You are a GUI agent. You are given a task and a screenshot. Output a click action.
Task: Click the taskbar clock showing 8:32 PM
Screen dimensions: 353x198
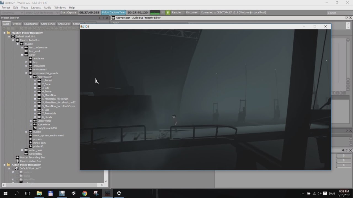pos(344,193)
